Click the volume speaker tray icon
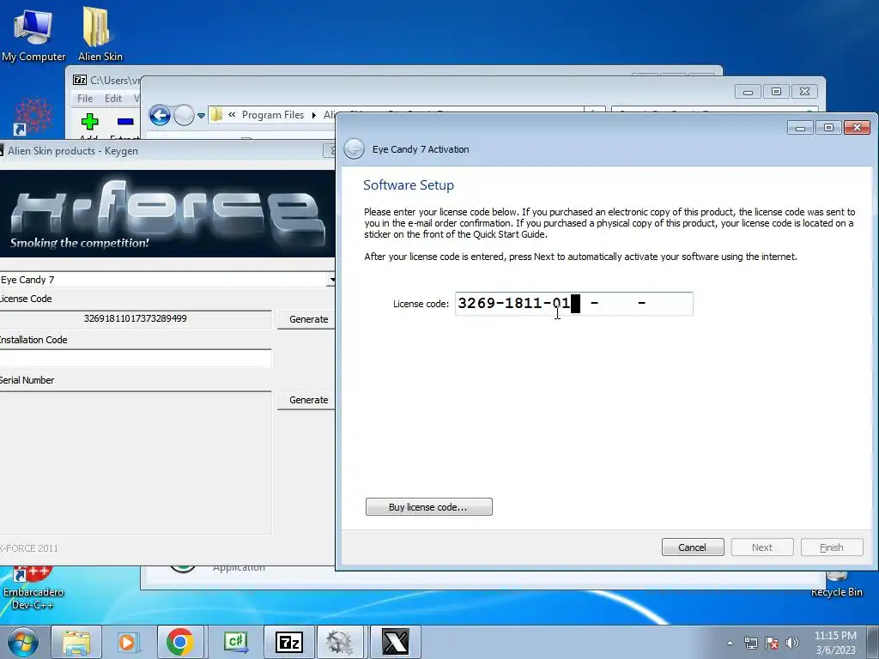Image resolution: width=879 pixels, height=659 pixels. coord(792,643)
